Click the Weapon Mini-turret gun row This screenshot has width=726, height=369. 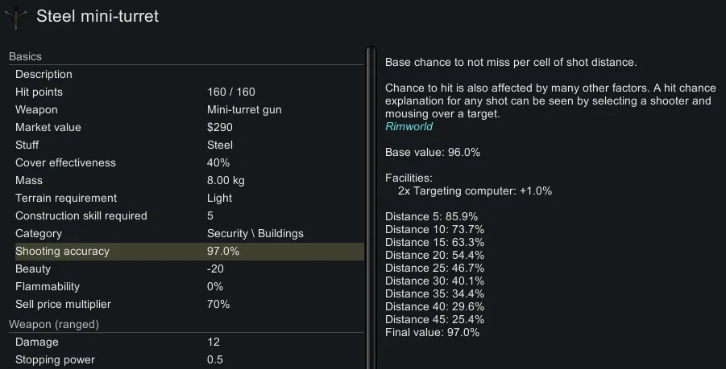[x=187, y=109]
